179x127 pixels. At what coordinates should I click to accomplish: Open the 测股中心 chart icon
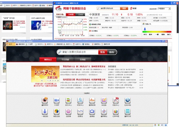tap(116, 100)
